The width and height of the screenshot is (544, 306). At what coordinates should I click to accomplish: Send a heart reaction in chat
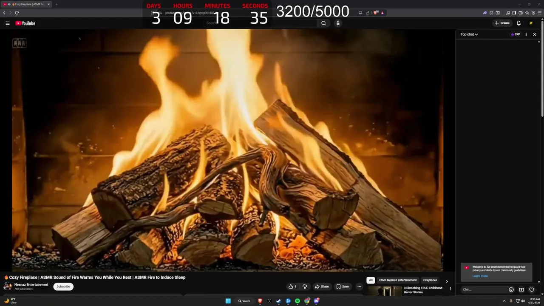[x=532, y=289]
